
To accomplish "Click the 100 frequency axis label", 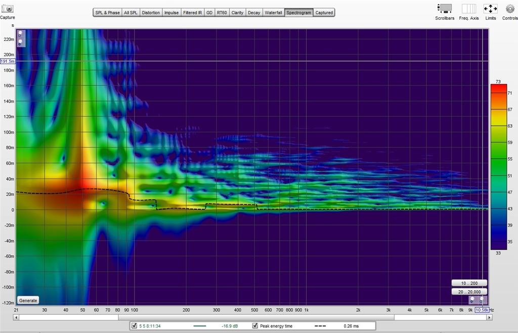I will coord(134,310).
